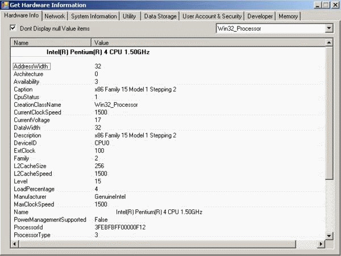Click the ProcessorType row name

pyautogui.click(x=32, y=235)
